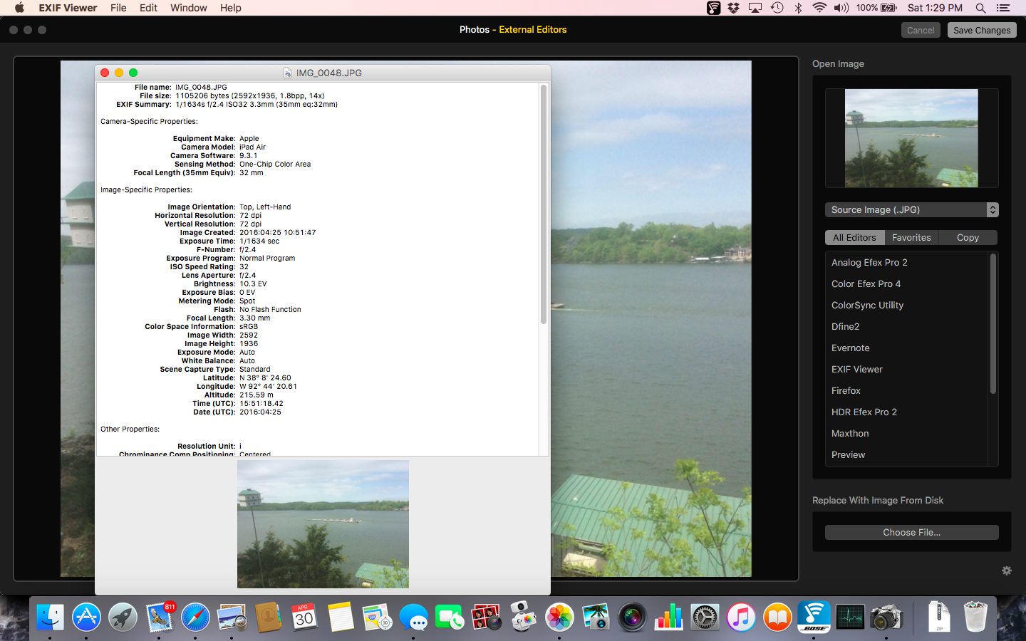Open Activity Monitor in the dock

pyautogui.click(x=850, y=617)
